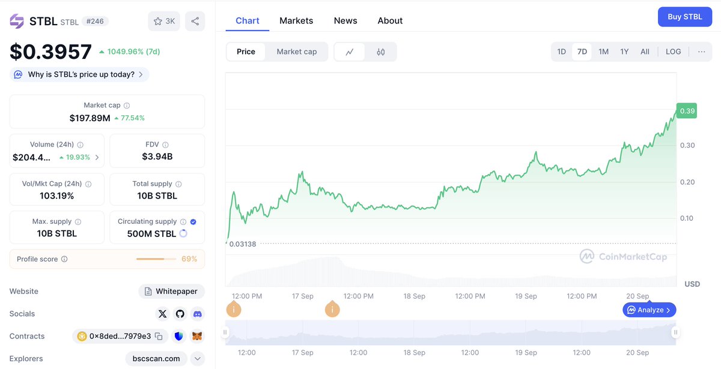Click the 103.19% Vol/Mkt Cap value
This screenshot has width=721, height=369.
57,196
